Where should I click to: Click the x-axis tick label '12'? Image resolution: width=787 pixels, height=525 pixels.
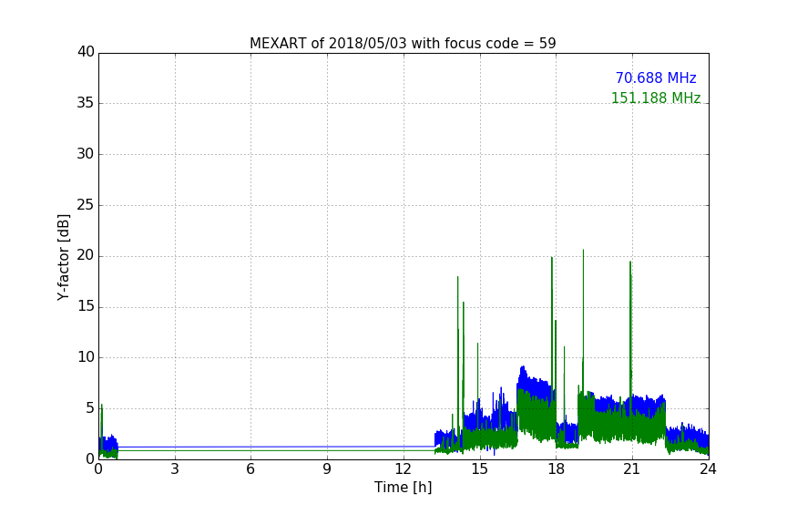tap(403, 469)
